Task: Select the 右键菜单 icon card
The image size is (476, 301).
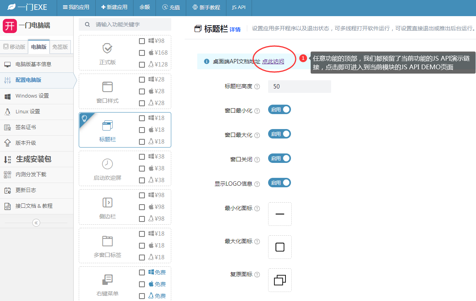Action: point(107,279)
